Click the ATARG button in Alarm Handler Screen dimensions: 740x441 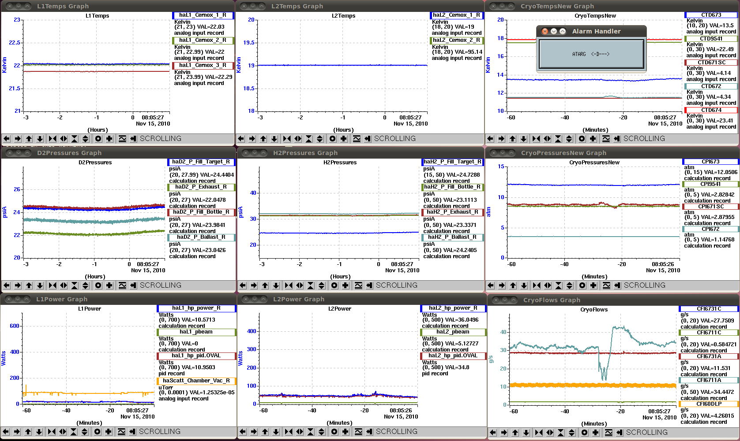pos(591,54)
